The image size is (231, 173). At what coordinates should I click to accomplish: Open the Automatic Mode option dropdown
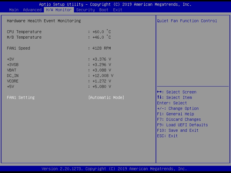(x=106, y=97)
